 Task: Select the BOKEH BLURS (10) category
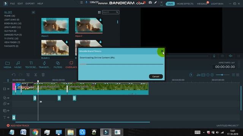[13, 23]
